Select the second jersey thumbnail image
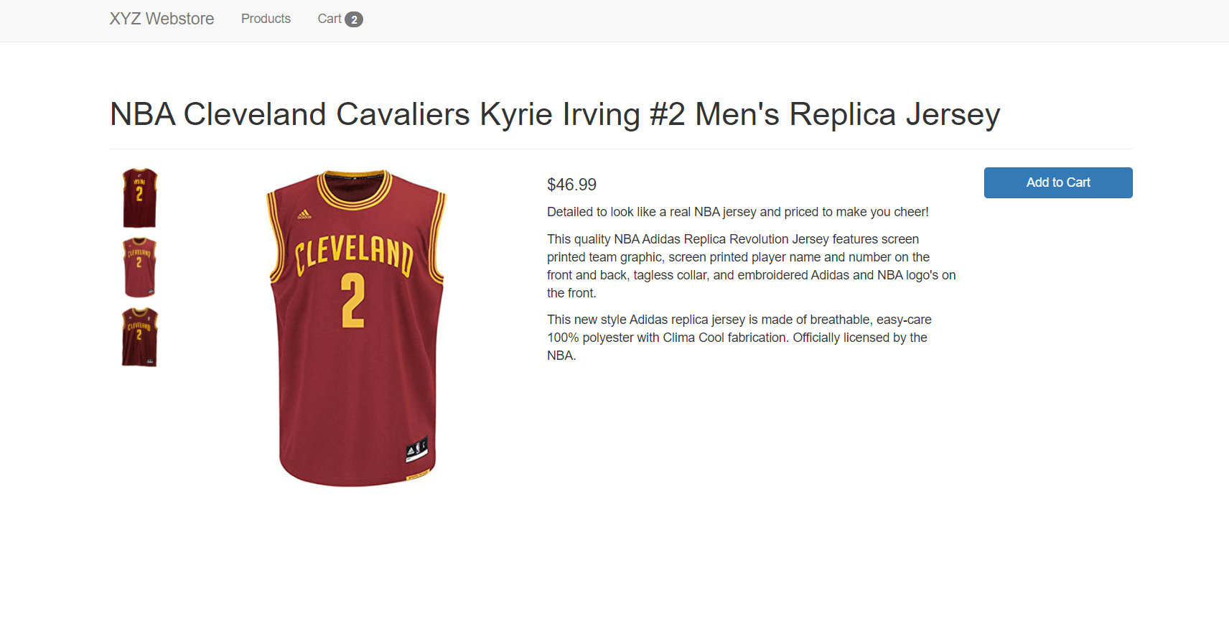 (139, 267)
